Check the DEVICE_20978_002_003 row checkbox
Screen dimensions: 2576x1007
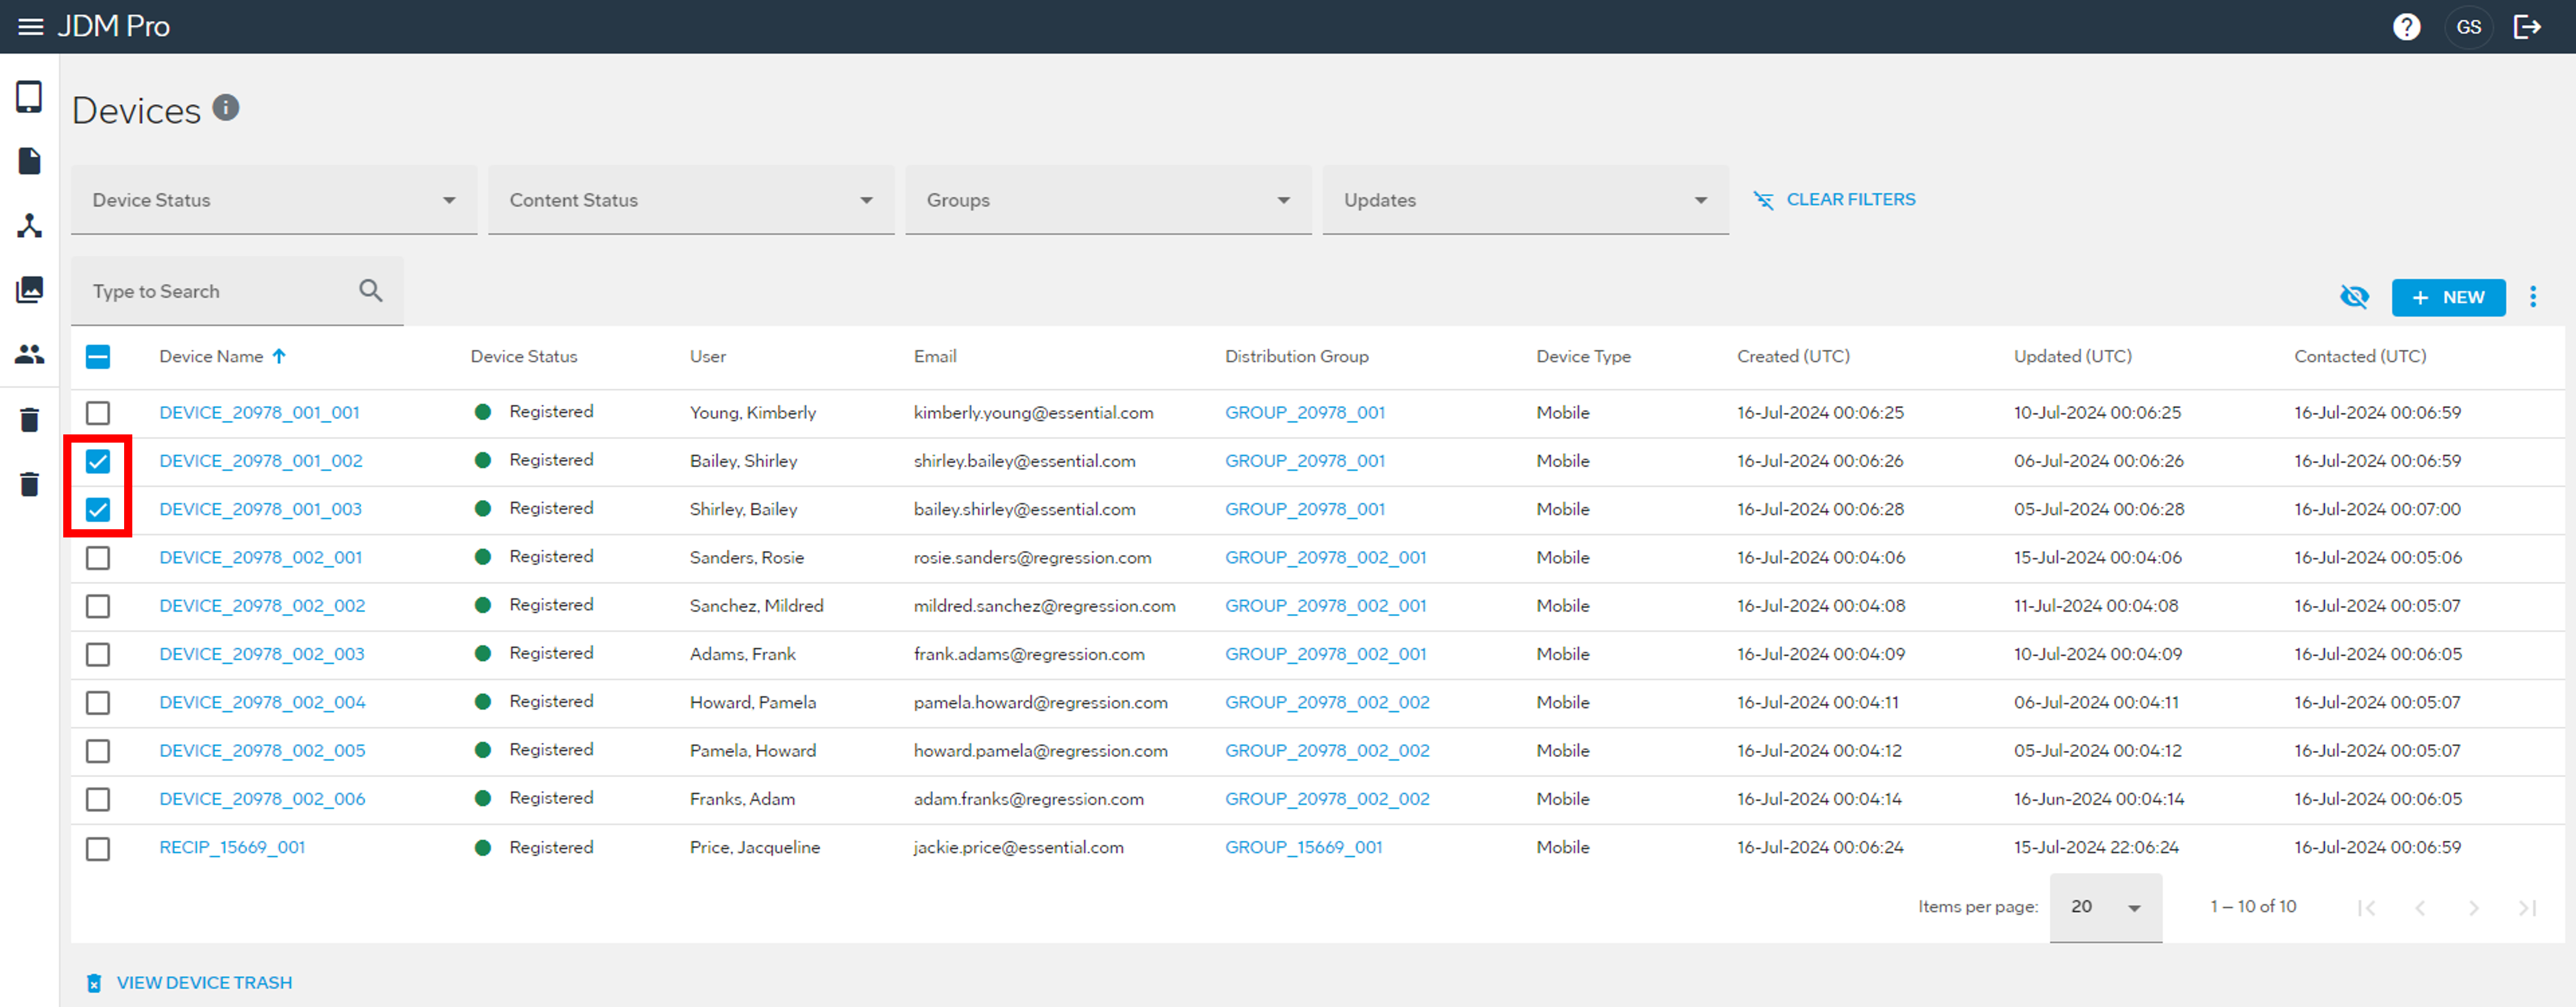click(98, 655)
